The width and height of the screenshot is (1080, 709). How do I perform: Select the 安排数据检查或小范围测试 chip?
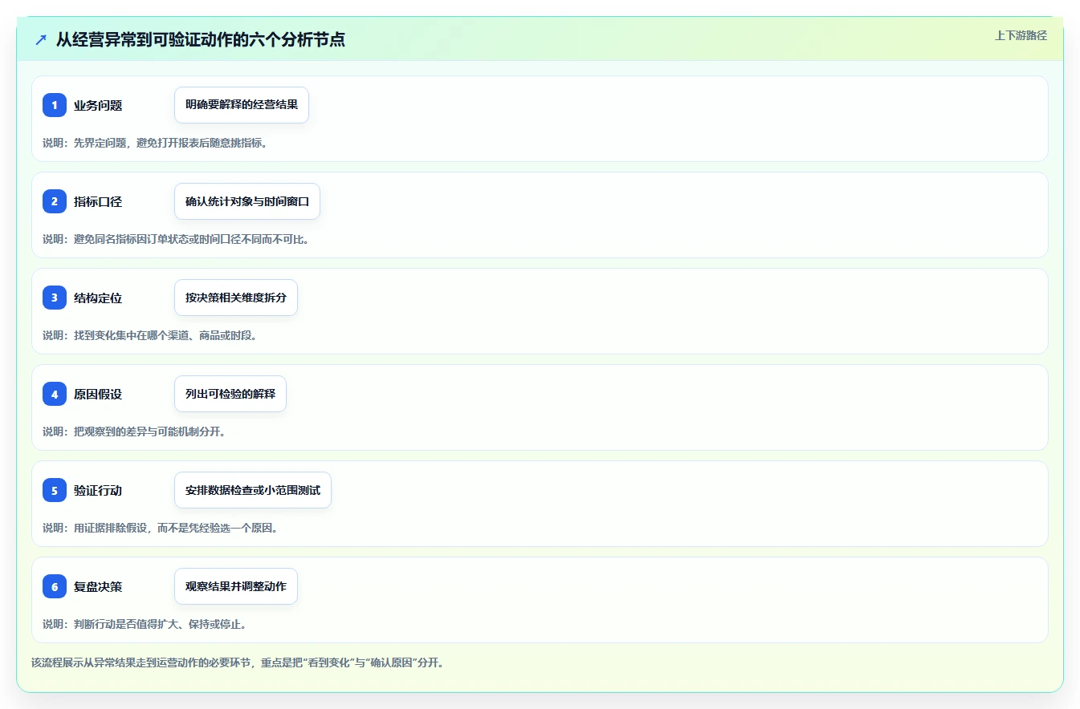(253, 490)
